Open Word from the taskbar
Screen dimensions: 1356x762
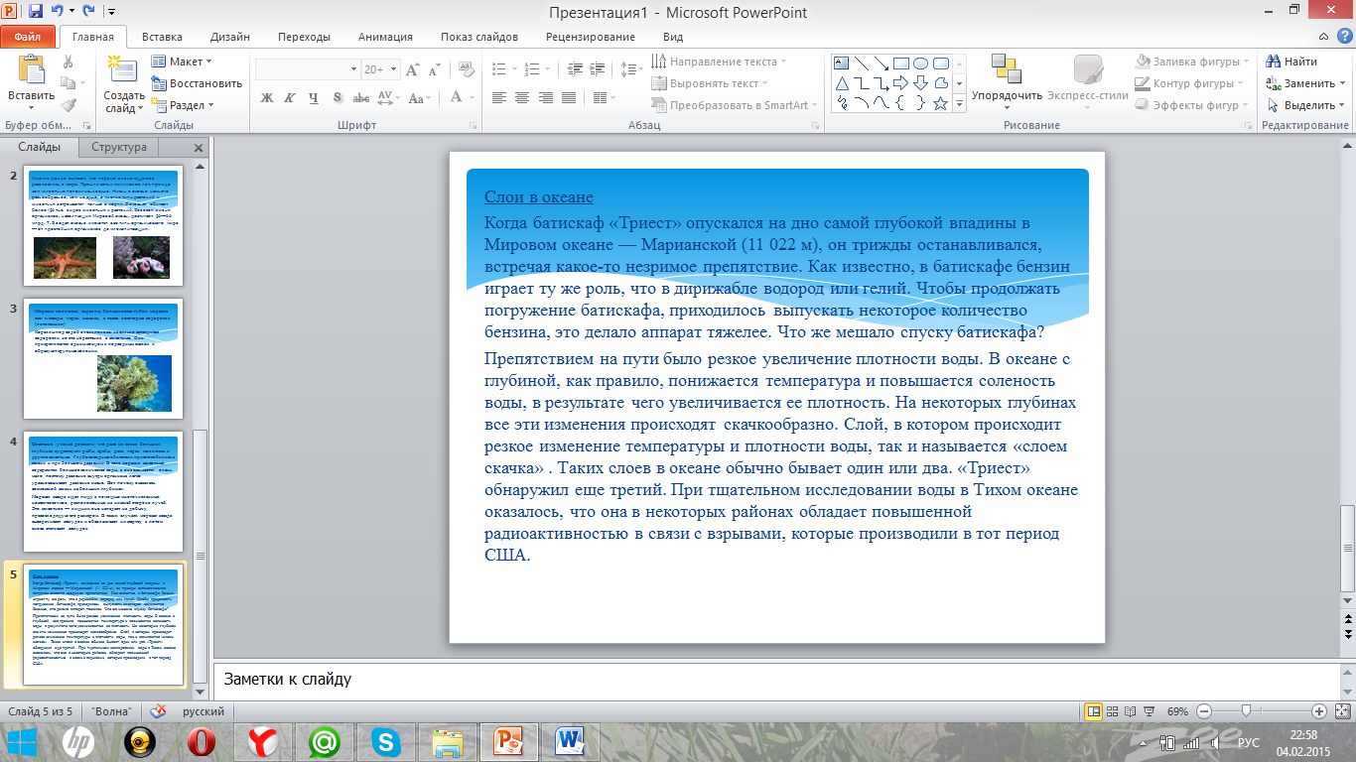point(571,741)
